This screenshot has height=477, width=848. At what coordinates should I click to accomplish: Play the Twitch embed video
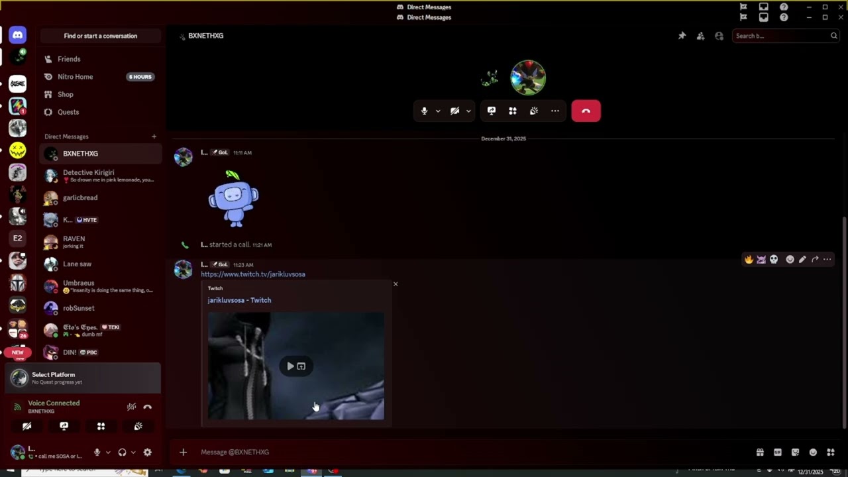pos(290,366)
